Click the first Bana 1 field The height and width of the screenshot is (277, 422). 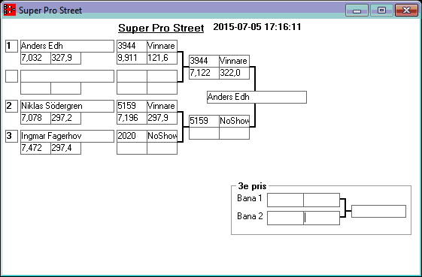tap(285, 200)
